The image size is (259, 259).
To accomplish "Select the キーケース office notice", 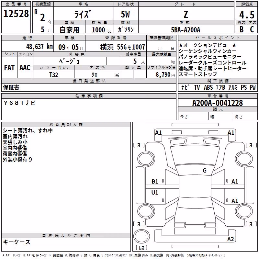I will (x=17, y=242).
